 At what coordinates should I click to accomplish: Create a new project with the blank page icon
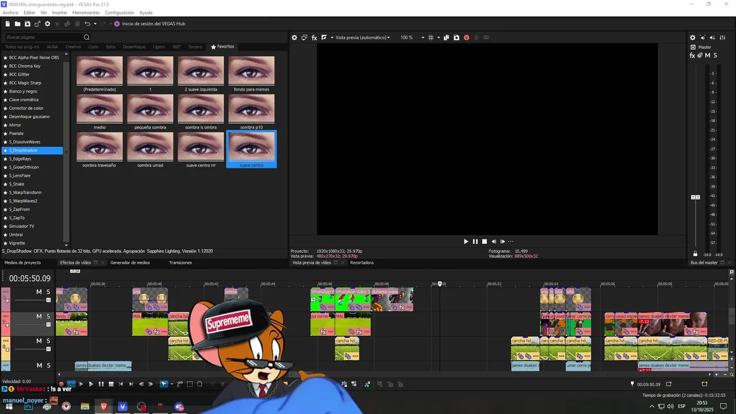[7, 24]
